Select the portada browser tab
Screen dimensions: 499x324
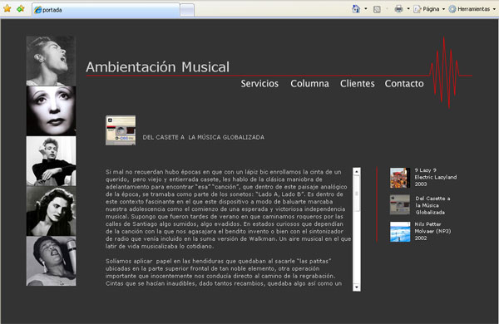(x=106, y=10)
